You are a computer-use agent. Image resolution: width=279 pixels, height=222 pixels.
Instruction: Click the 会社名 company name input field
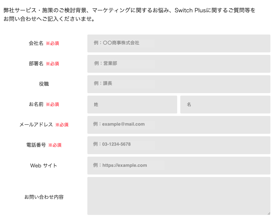point(179,43)
